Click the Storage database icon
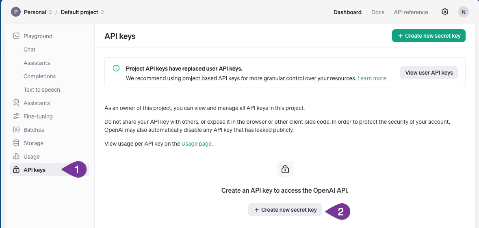Viewport: 479px width, 228px height. click(x=16, y=143)
